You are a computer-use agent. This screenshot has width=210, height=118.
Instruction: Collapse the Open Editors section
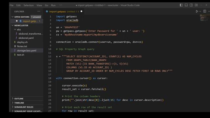click(12, 17)
